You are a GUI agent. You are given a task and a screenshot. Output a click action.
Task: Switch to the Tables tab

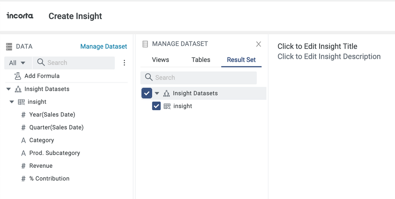[x=200, y=60]
